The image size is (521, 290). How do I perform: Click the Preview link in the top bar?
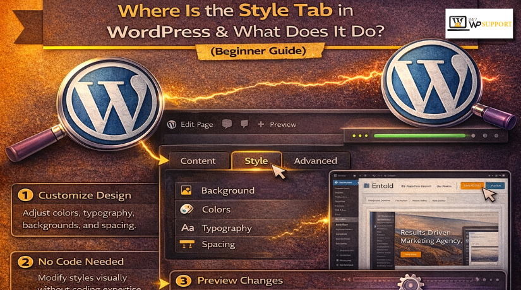282,124
